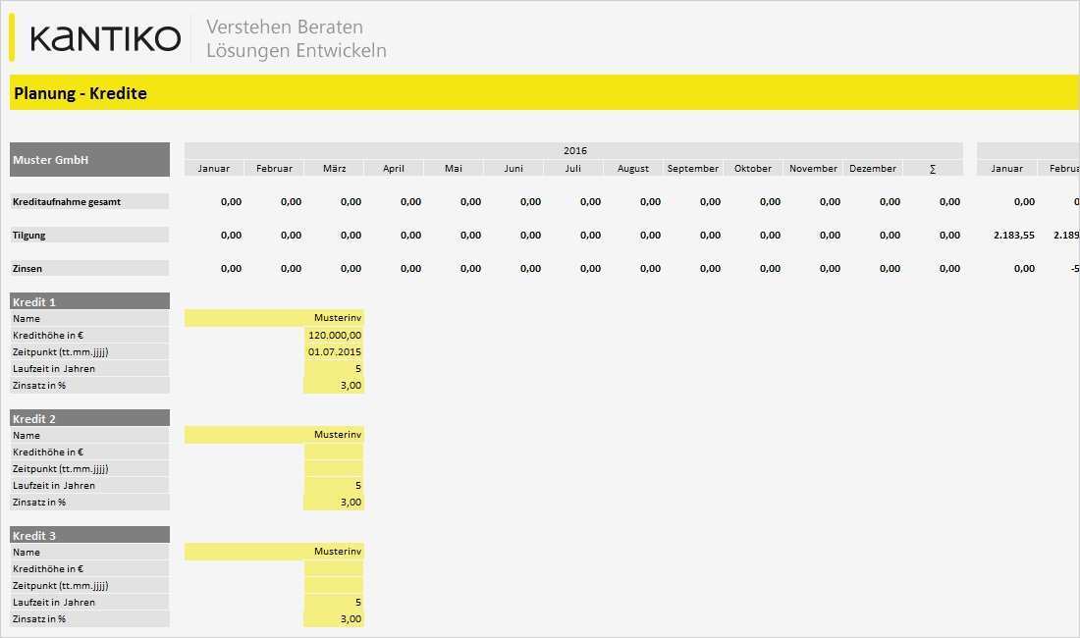1080x638 pixels.
Task: Click the Juli column header
Action: pos(573,169)
